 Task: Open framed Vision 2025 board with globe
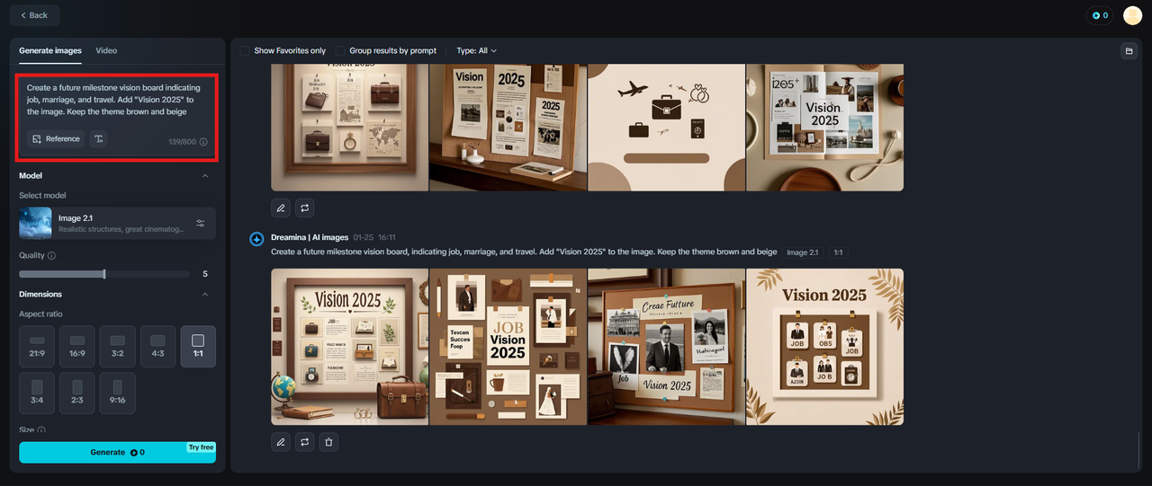point(350,347)
